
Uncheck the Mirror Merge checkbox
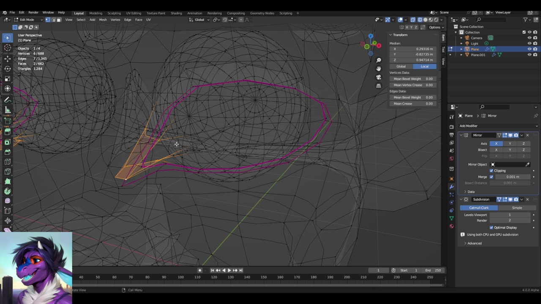(491, 177)
